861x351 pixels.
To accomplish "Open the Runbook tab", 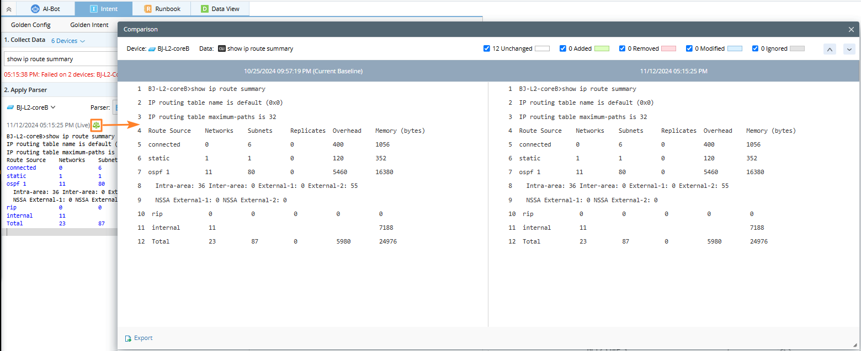I will coord(162,9).
